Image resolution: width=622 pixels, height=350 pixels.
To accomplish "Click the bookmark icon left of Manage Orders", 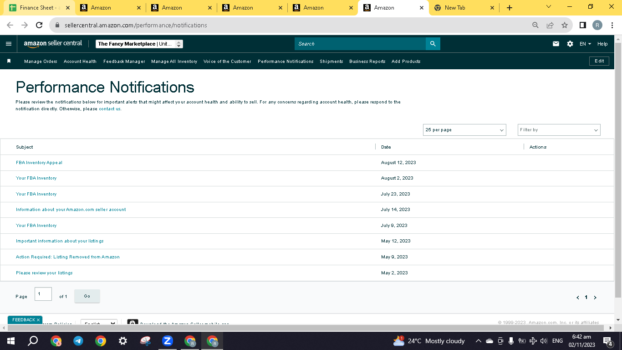I will [9, 61].
